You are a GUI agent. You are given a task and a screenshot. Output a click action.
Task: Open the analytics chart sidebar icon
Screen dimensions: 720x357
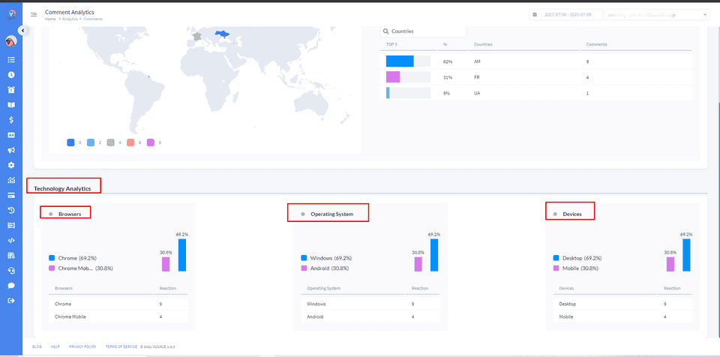pos(11,180)
